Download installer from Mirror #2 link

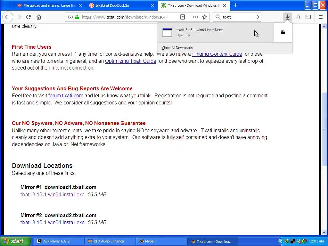pos(52,222)
